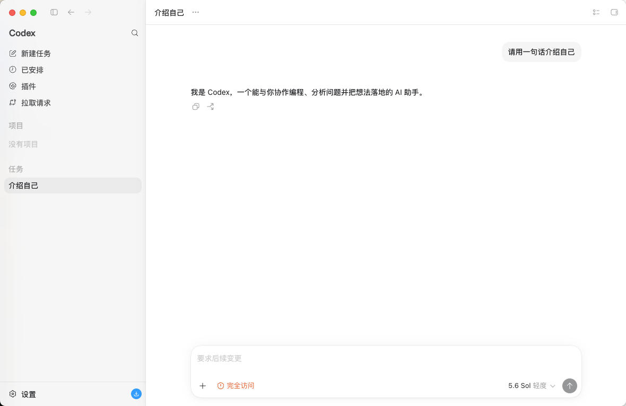This screenshot has width=626, height=406.
Task: Click the Codex title in the sidebar
Action: point(22,33)
